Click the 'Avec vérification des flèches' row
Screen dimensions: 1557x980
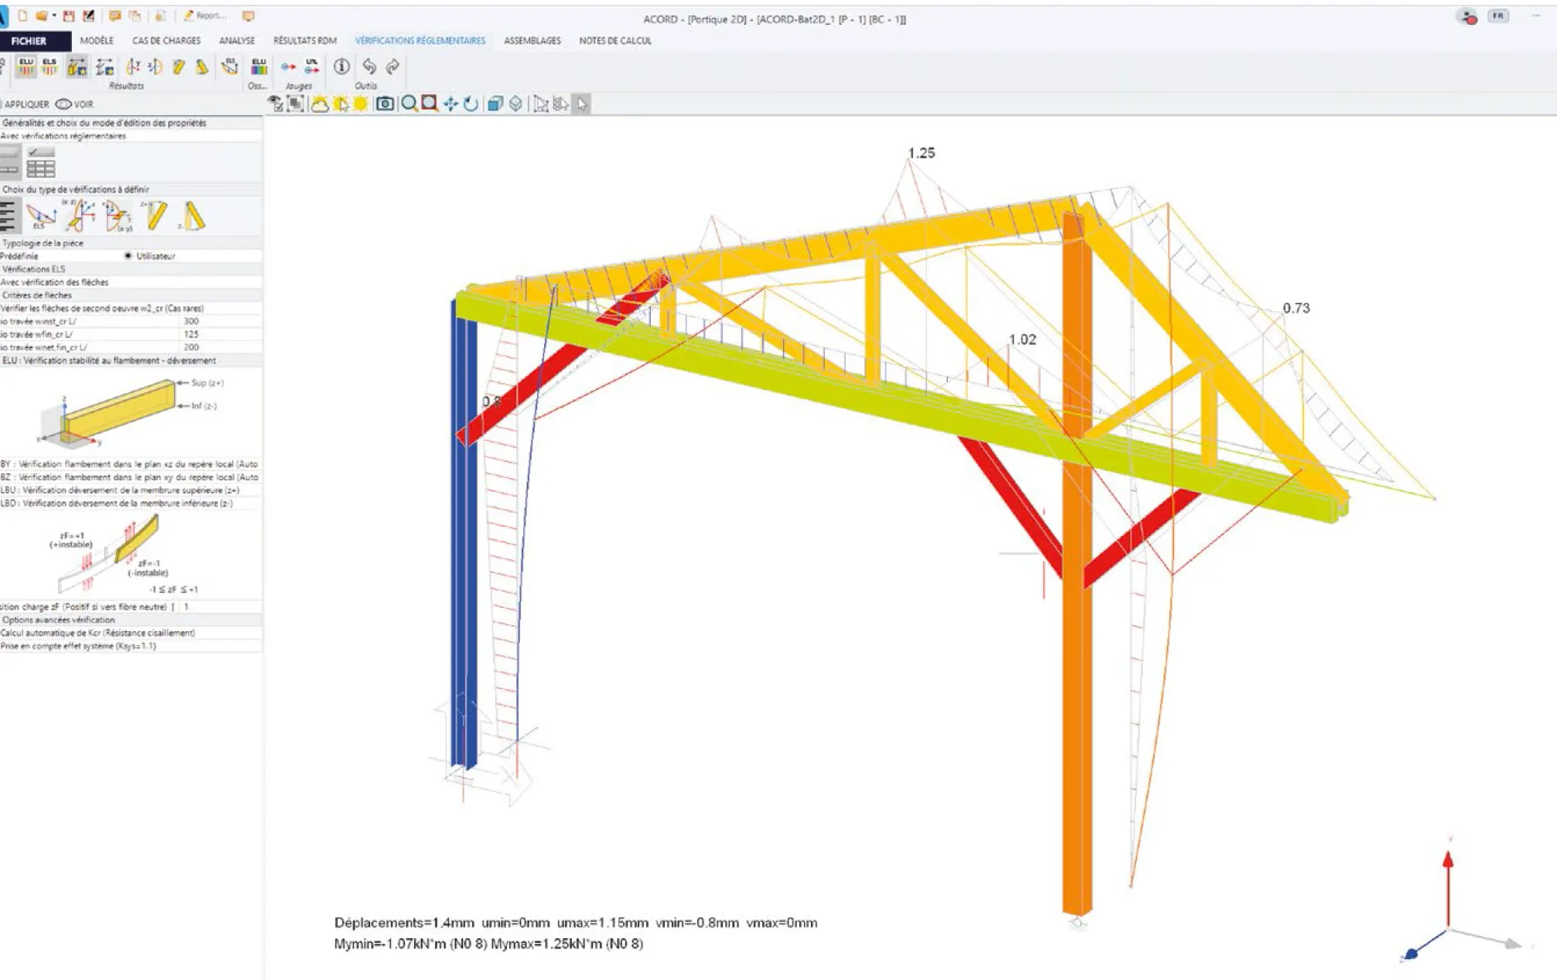coord(131,282)
